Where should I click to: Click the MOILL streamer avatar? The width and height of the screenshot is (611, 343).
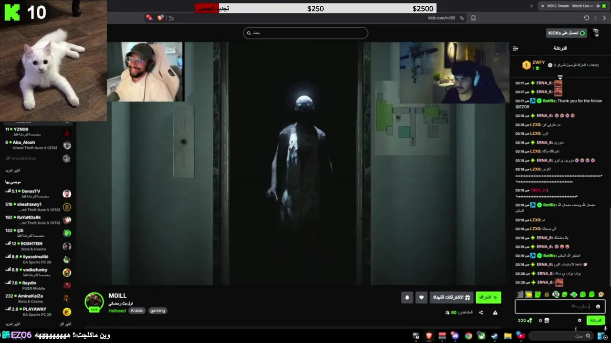(x=94, y=302)
